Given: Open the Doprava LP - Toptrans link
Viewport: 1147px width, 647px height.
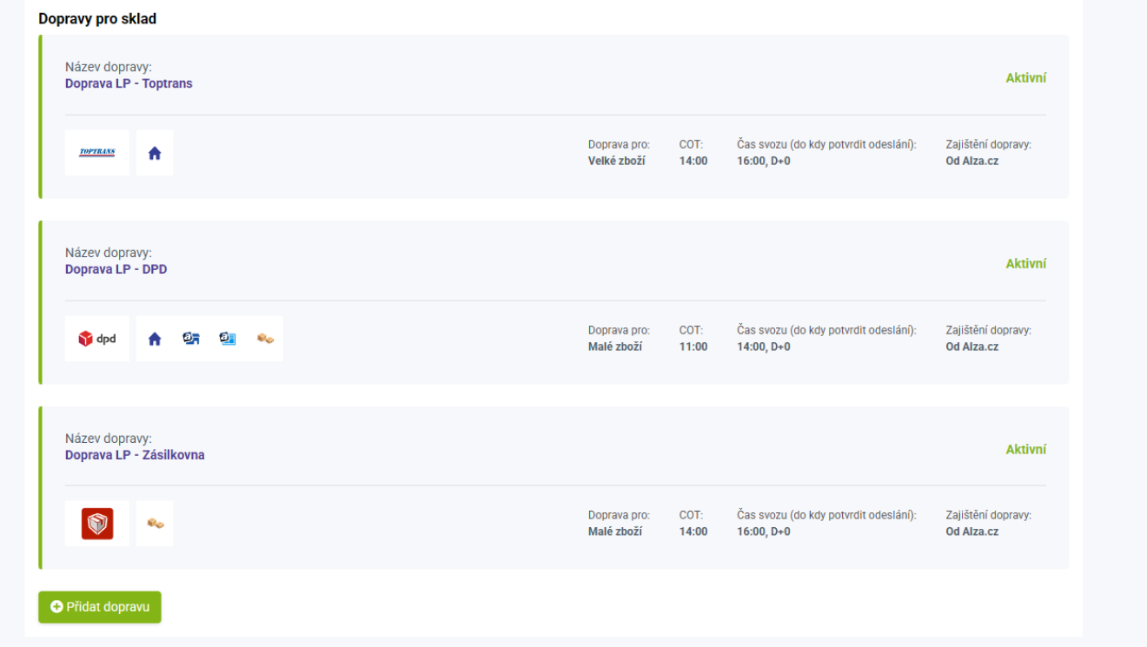Looking at the screenshot, I should 129,83.
